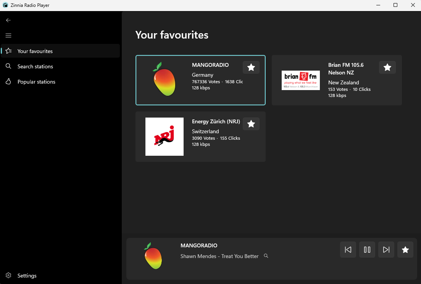The image size is (421, 284).
Task: Click the brian fm logo thumbnail
Action: point(301,80)
